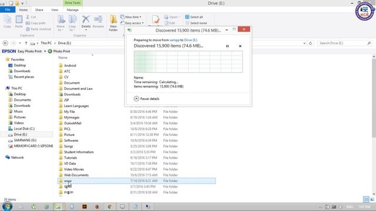Click the Photo Print button

[59, 51]
